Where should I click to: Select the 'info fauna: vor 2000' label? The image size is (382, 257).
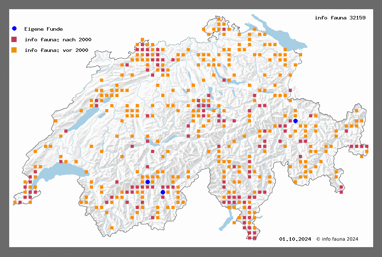point(56,50)
